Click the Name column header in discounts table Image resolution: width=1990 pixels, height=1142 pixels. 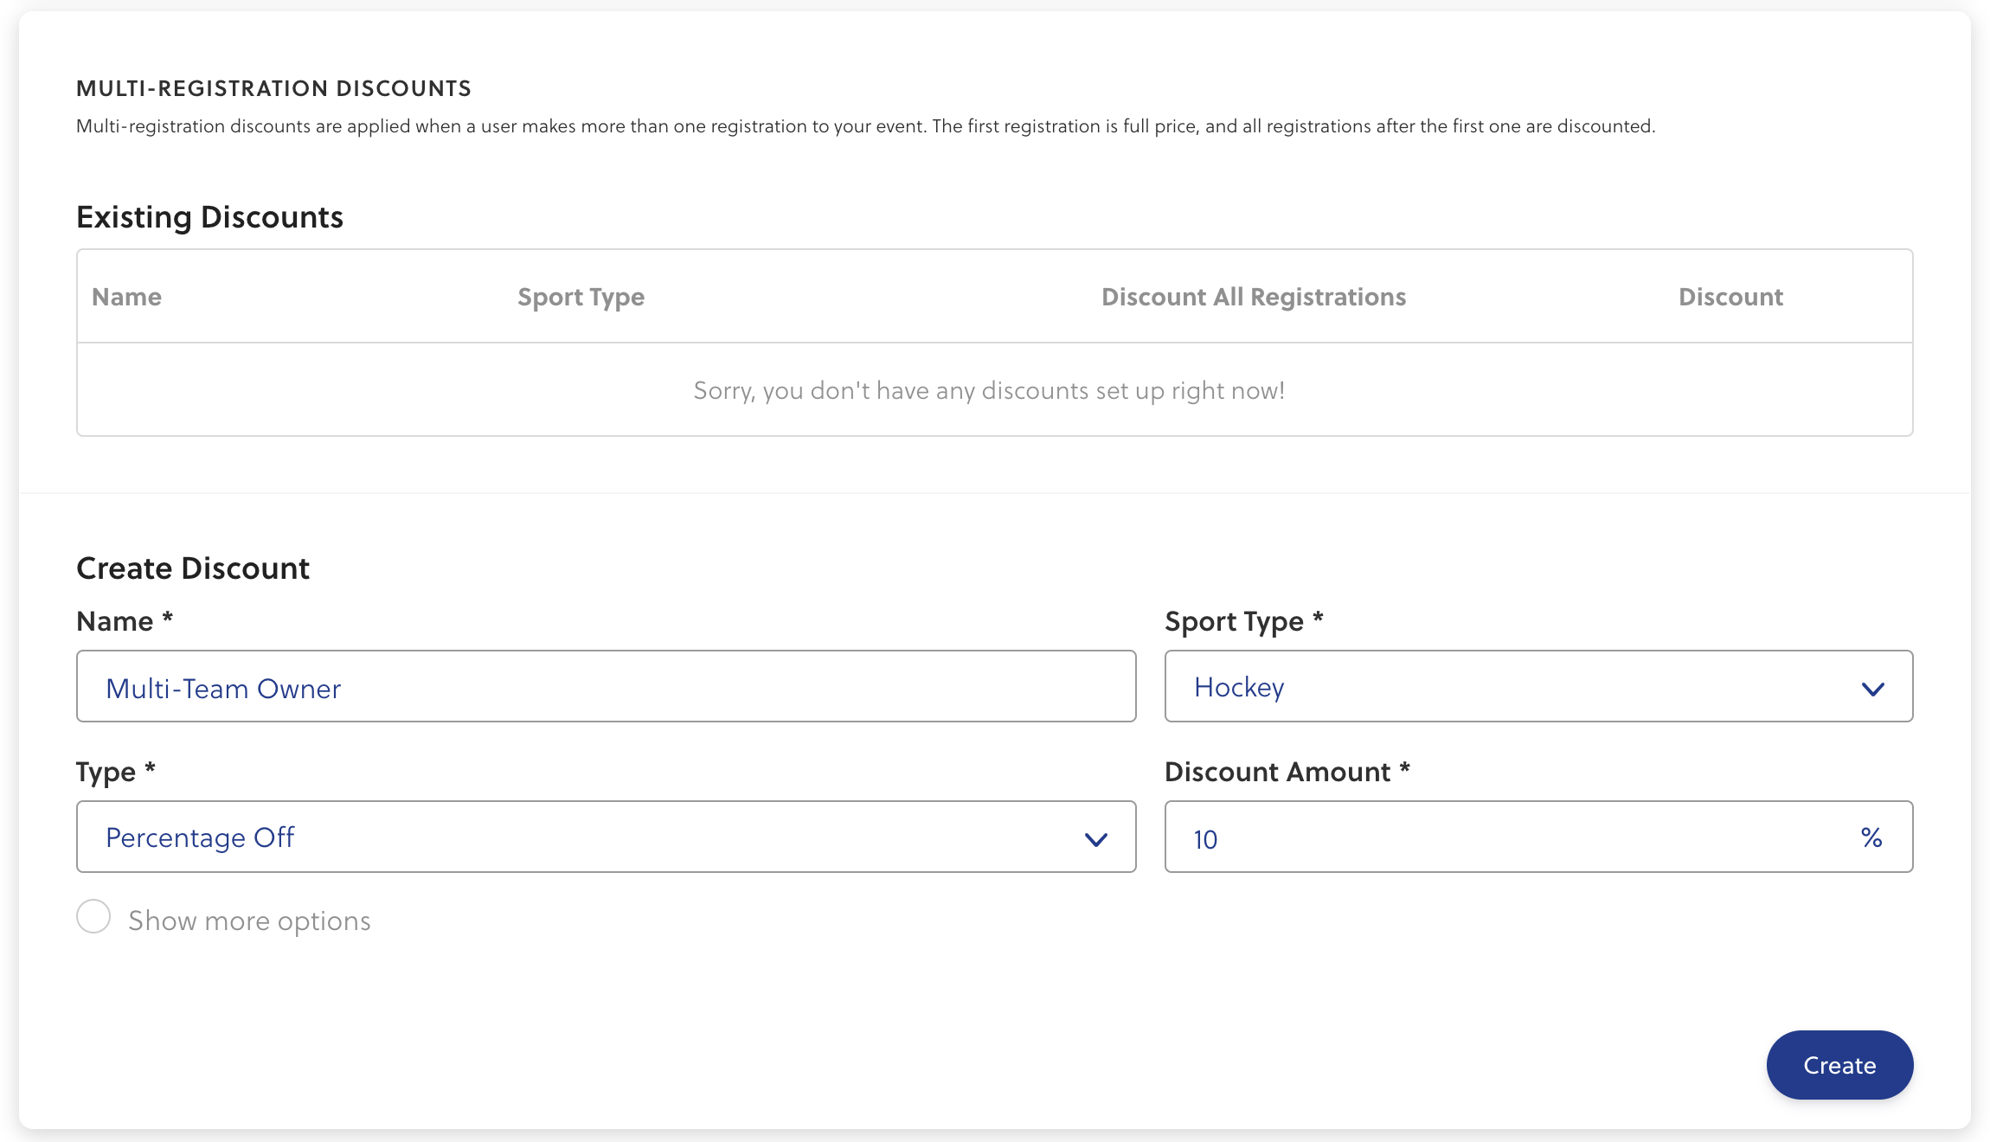coord(126,297)
